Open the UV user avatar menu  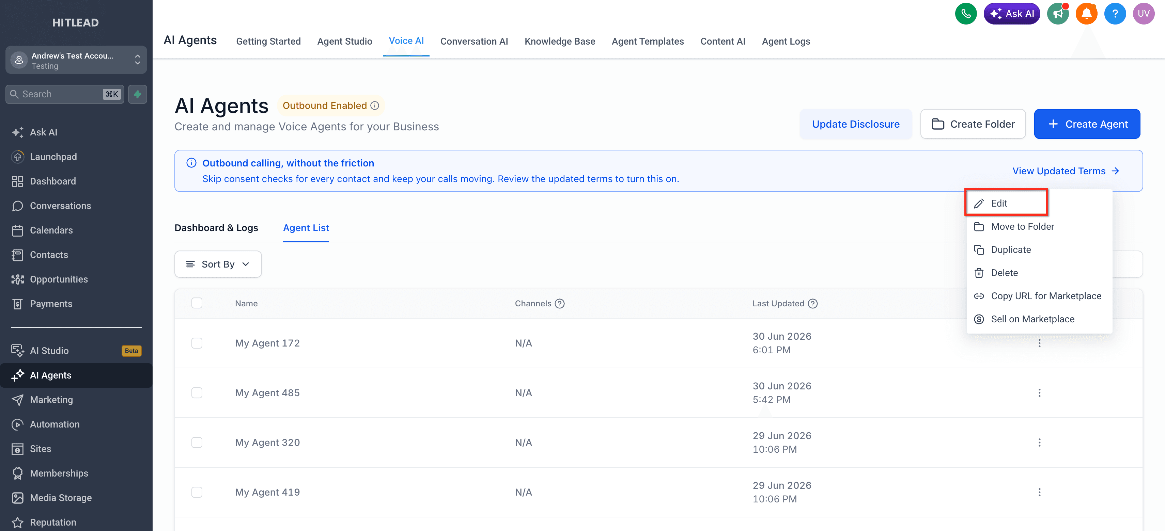[x=1143, y=14]
